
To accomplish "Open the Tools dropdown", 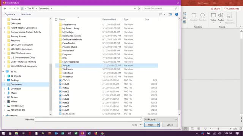I will pyautogui.click(x=137, y=125).
